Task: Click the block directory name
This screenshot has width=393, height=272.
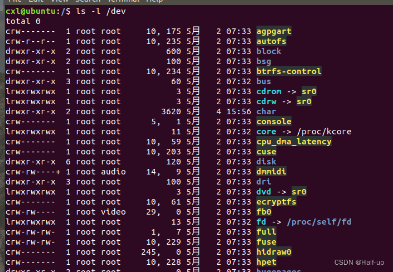Action: coord(269,51)
